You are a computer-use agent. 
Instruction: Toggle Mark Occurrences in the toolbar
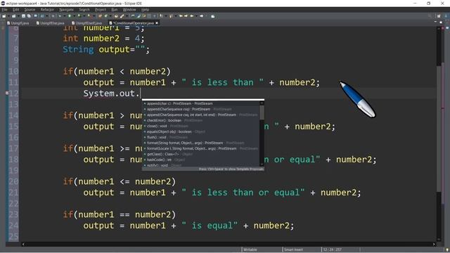tap(139, 16)
